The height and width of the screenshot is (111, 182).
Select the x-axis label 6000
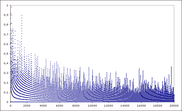60,106
